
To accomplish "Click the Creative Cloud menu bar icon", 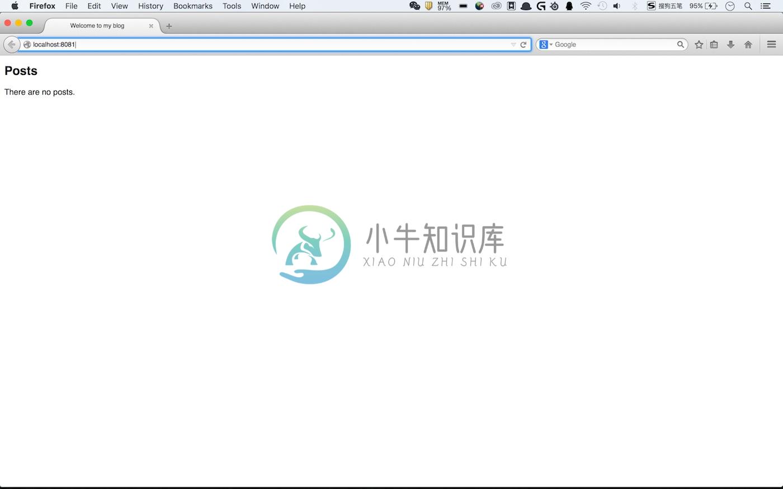I will 496,6.
